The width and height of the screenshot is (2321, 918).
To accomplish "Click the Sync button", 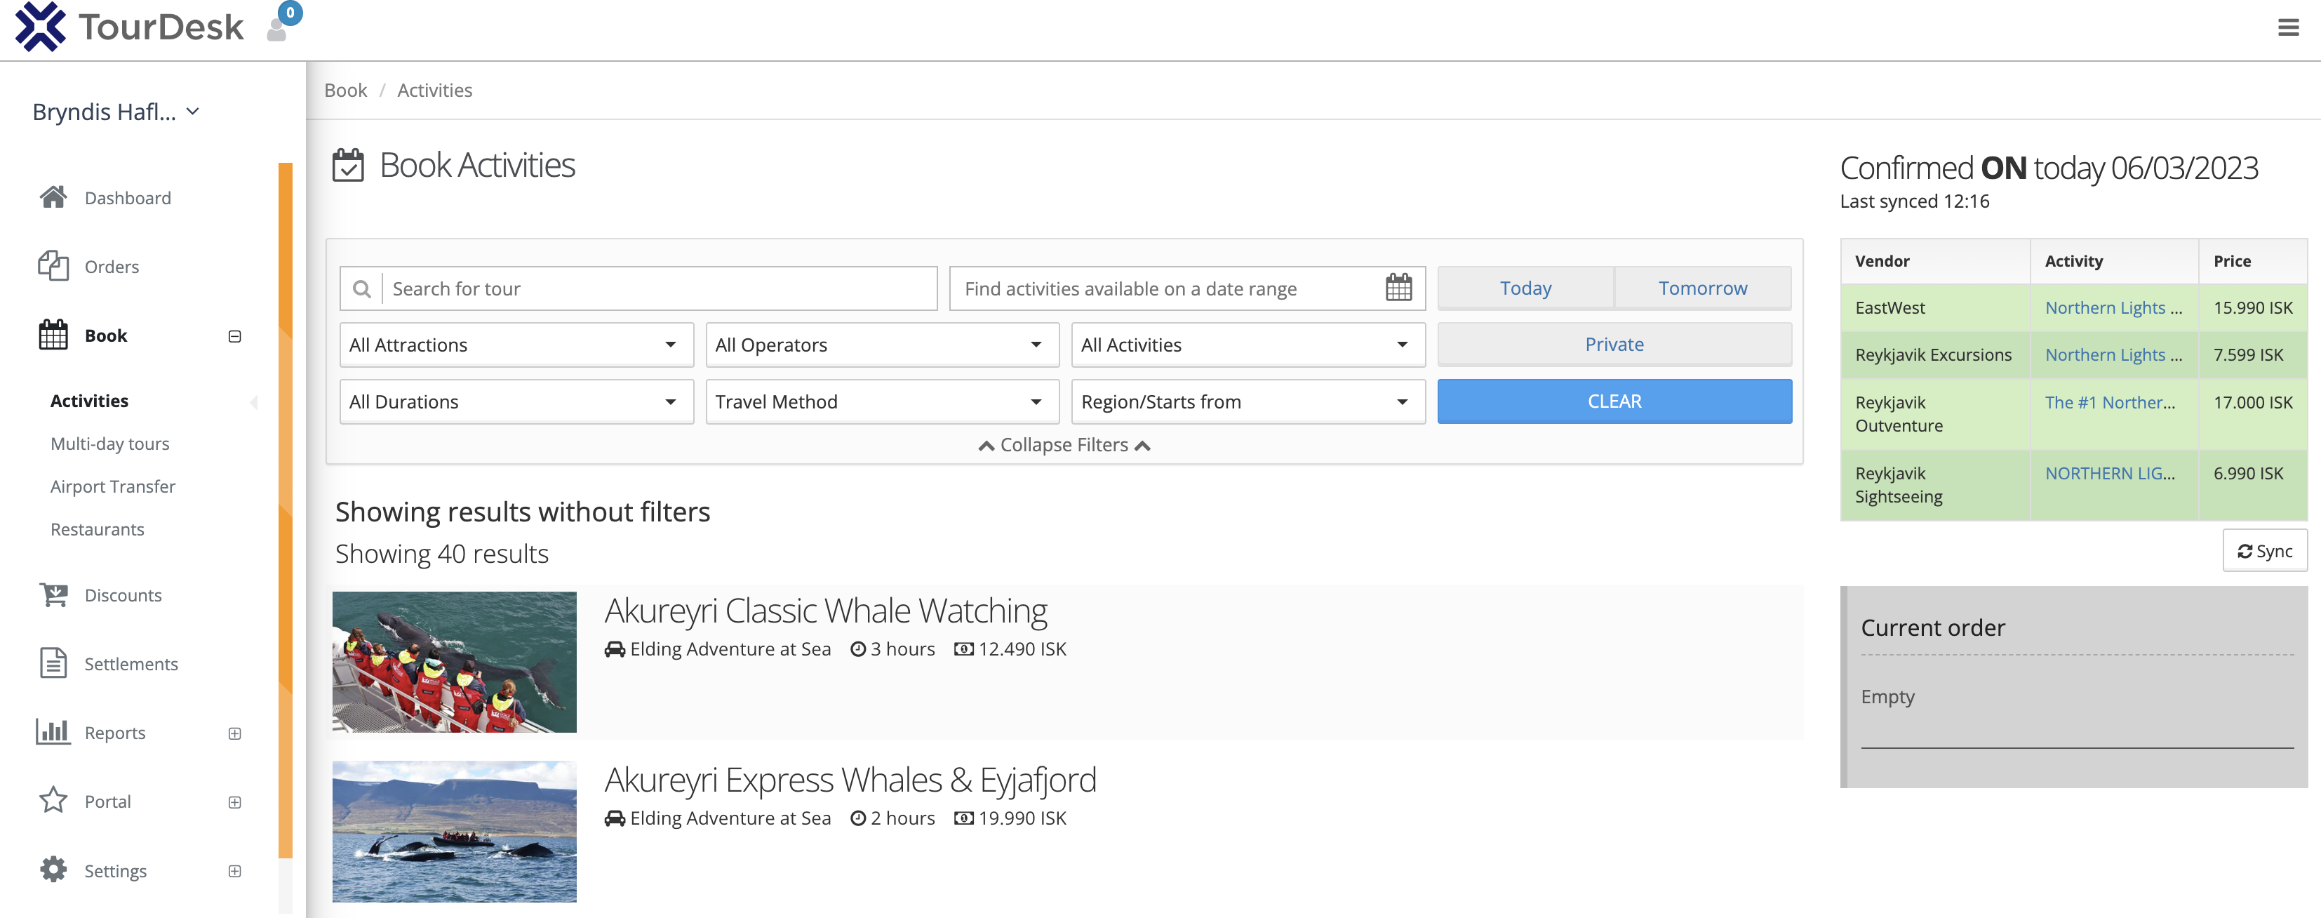I will [2263, 550].
